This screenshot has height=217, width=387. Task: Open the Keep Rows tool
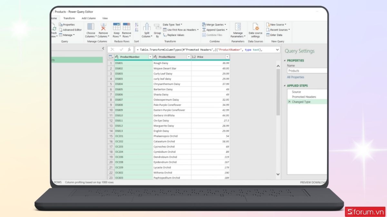[116, 27]
